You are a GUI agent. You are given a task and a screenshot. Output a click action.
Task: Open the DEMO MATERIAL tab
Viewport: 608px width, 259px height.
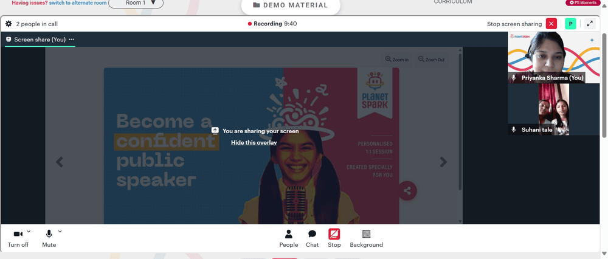tap(291, 5)
